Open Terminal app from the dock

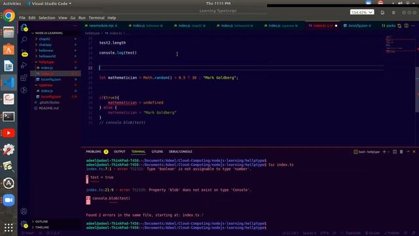(9, 117)
